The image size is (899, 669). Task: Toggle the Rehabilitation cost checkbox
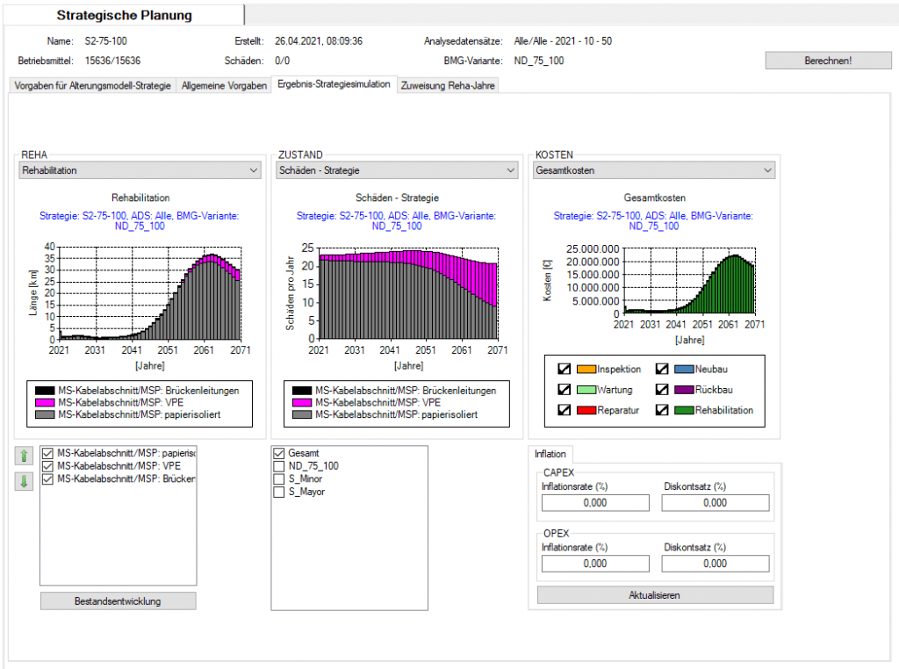click(x=665, y=410)
